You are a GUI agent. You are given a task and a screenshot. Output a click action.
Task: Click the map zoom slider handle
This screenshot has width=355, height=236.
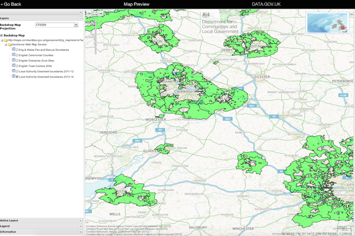(95, 44)
